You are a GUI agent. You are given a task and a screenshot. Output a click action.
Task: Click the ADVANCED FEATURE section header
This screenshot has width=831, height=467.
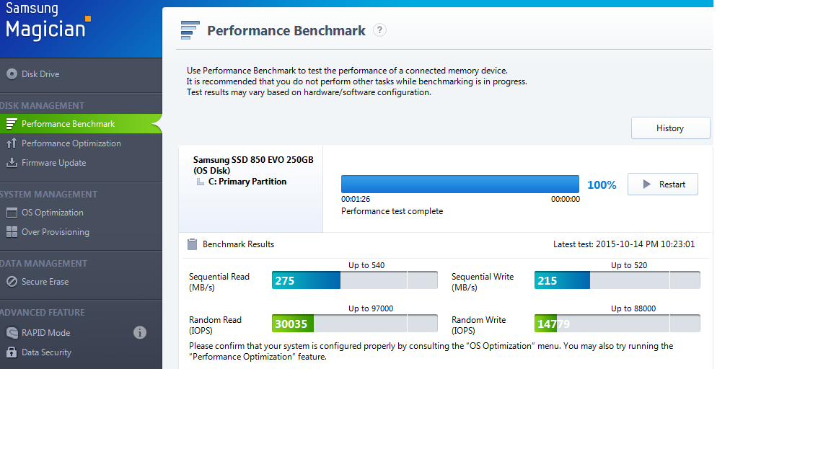[43, 312]
